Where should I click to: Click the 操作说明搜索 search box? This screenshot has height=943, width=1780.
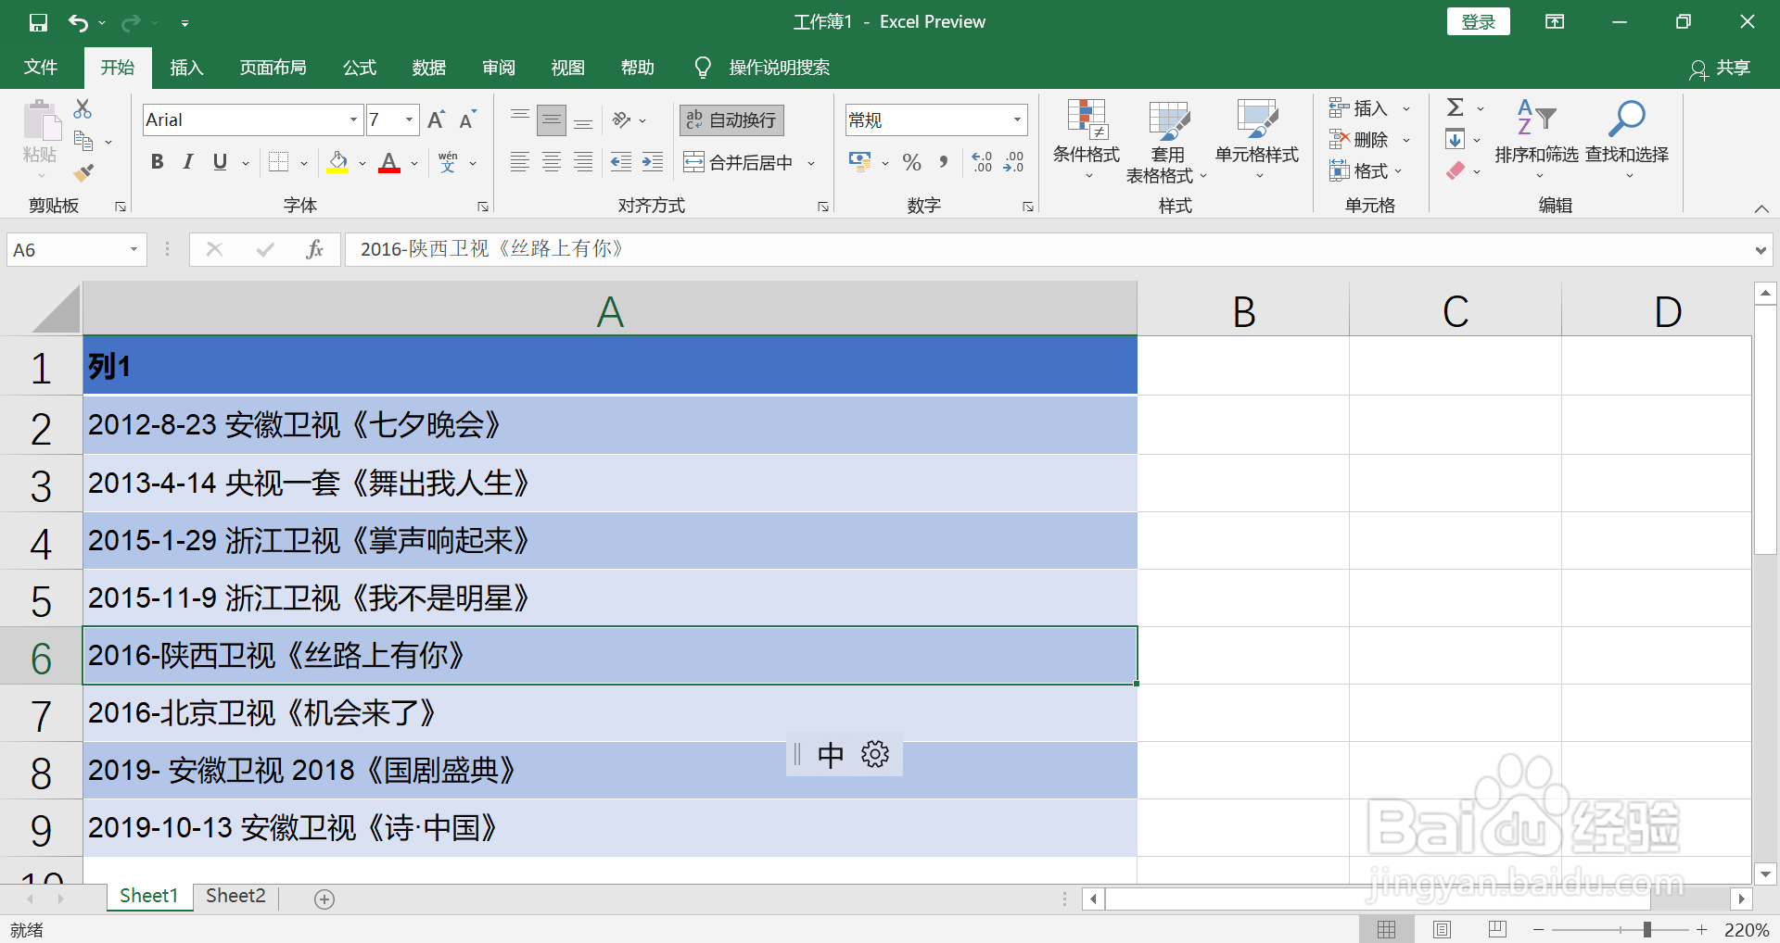(779, 68)
